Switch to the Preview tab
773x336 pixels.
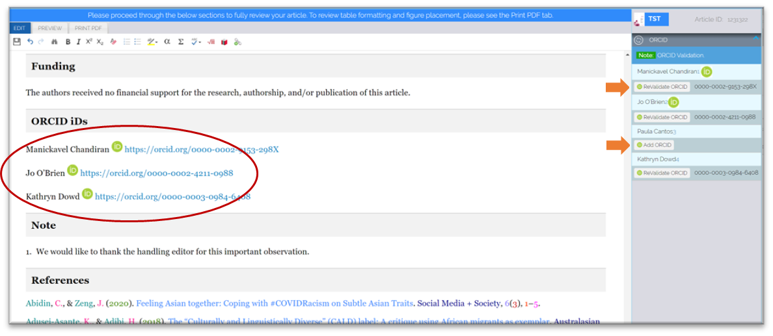[49, 28]
